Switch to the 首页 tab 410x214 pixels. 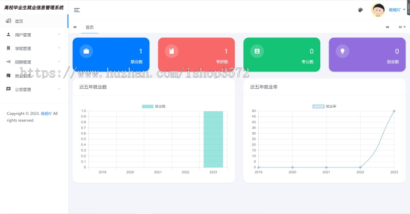pos(90,27)
